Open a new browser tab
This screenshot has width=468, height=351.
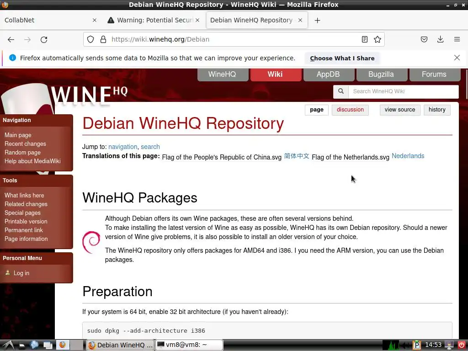[x=317, y=20]
